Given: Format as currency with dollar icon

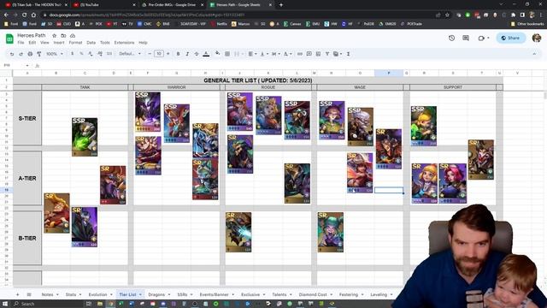Looking at the screenshot, I should [x=72, y=54].
